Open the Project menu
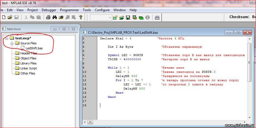Image resolution: width=256 pixels, height=128 pixels. point(32,10)
